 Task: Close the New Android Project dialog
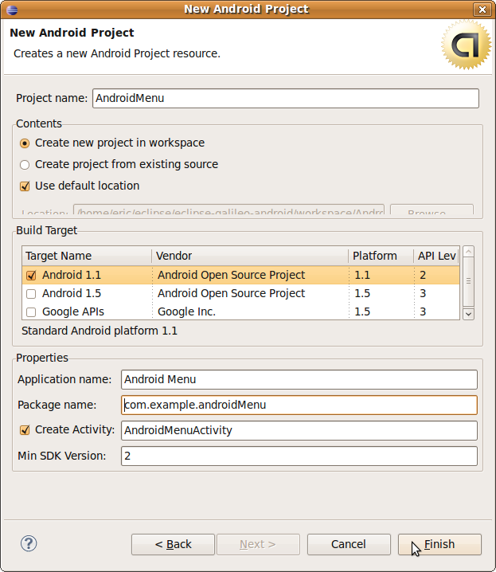point(482,9)
